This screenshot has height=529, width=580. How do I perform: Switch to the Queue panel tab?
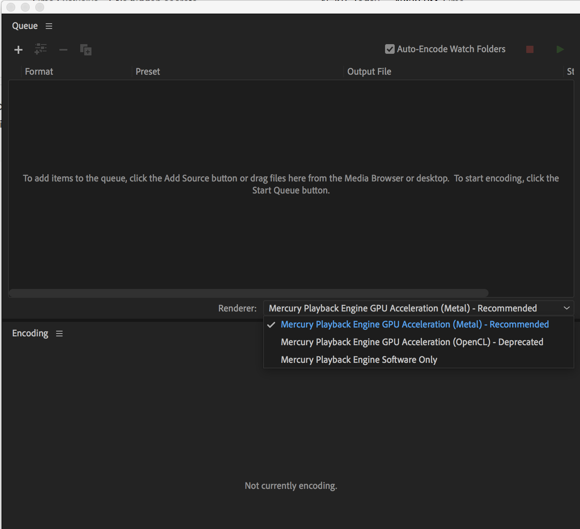pyautogui.click(x=25, y=26)
